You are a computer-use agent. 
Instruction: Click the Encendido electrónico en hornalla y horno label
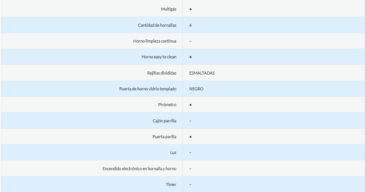pos(139,169)
